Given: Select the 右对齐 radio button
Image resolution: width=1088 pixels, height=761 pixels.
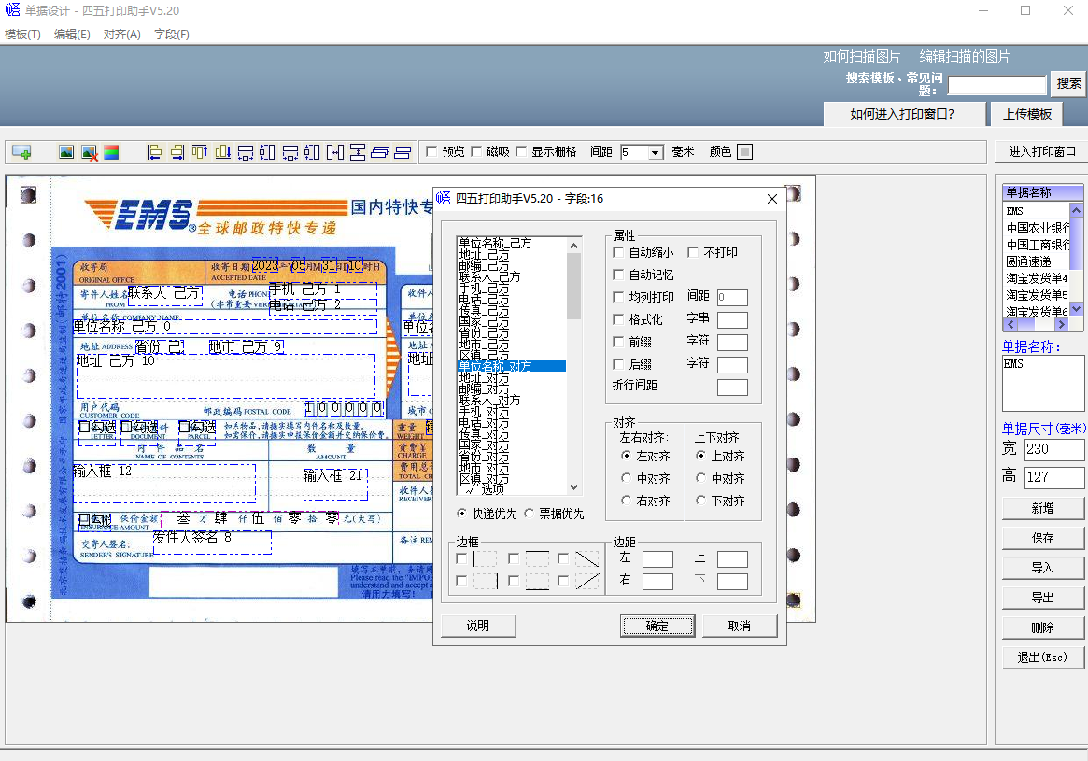Looking at the screenshot, I should coord(627,501).
